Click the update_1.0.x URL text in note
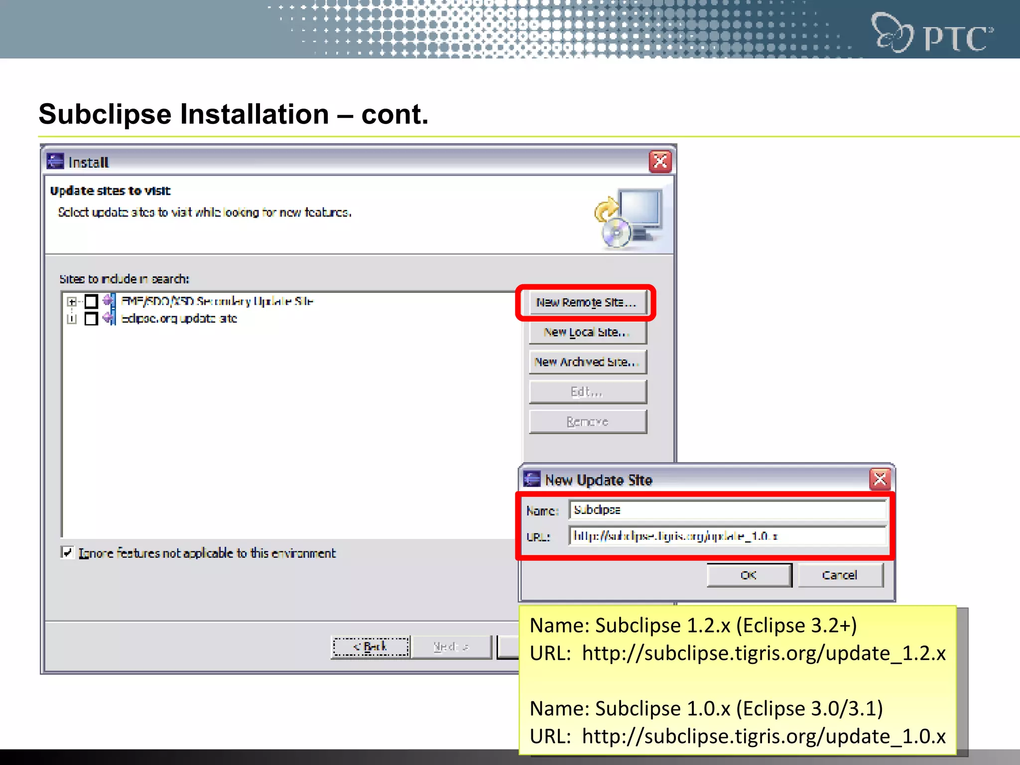The image size is (1020, 765). pyautogui.click(x=764, y=737)
